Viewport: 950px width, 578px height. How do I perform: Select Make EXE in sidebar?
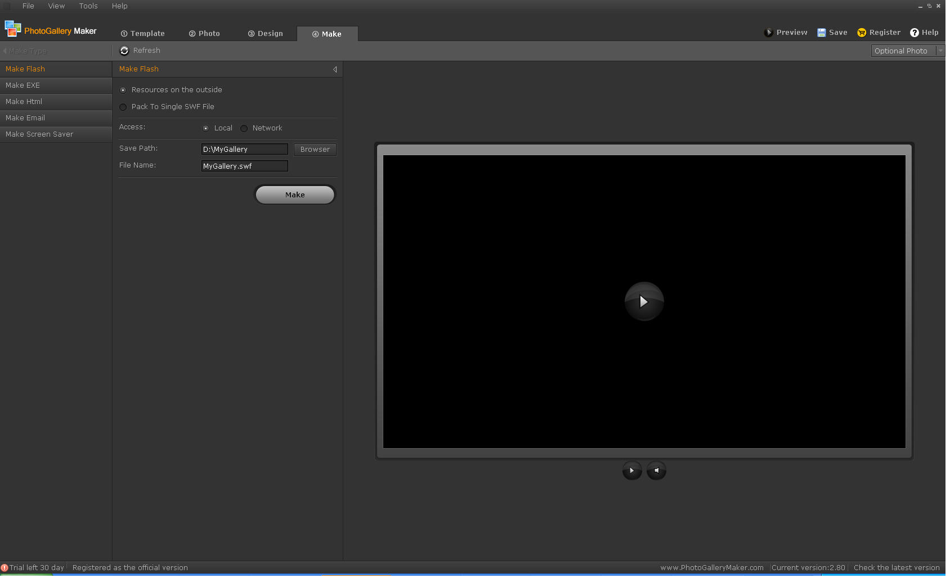pos(56,85)
